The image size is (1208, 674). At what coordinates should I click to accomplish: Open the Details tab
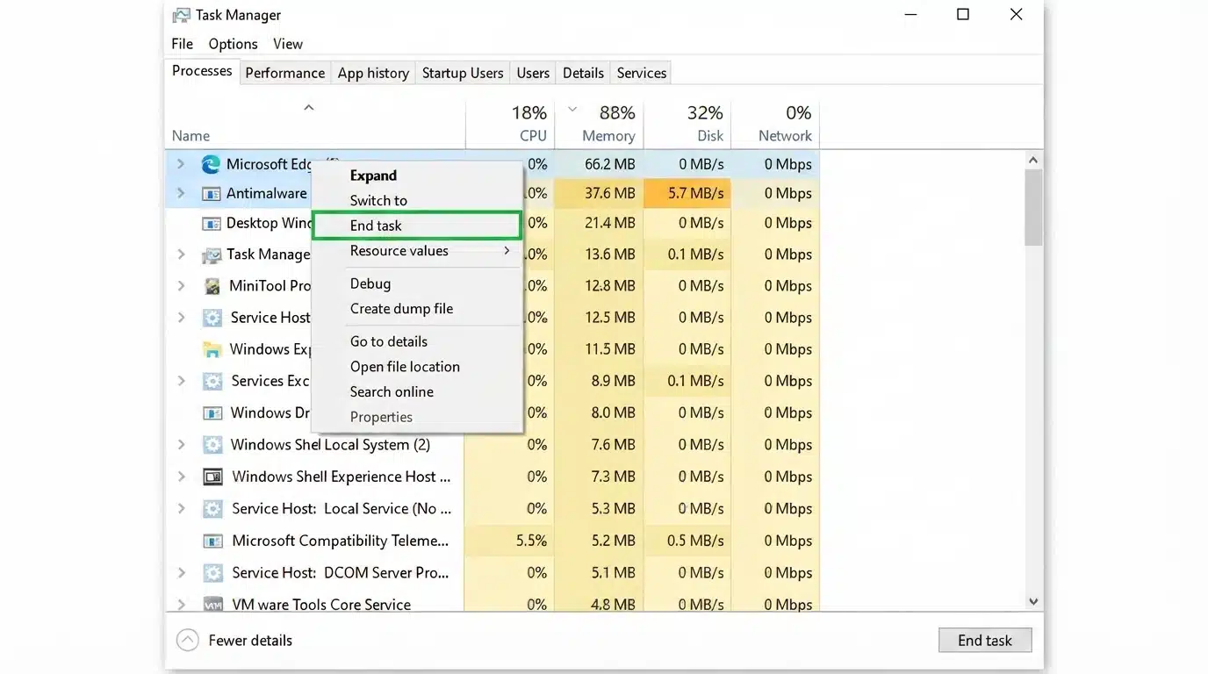point(583,73)
